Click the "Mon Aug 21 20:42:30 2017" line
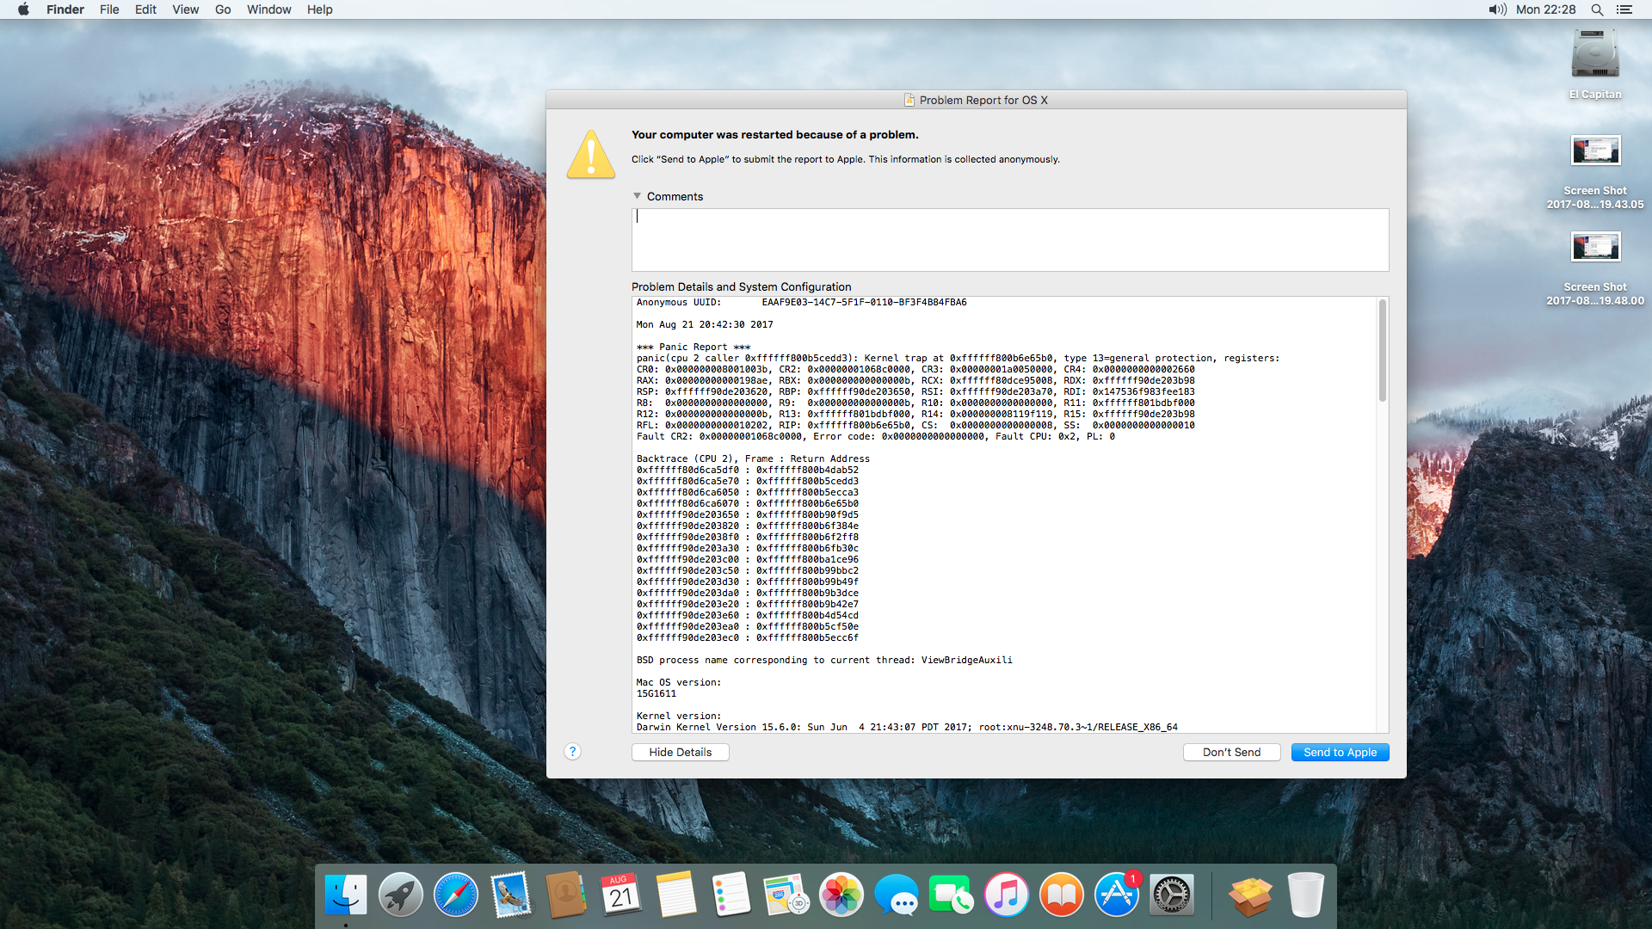The width and height of the screenshot is (1652, 929). pyautogui.click(x=705, y=324)
